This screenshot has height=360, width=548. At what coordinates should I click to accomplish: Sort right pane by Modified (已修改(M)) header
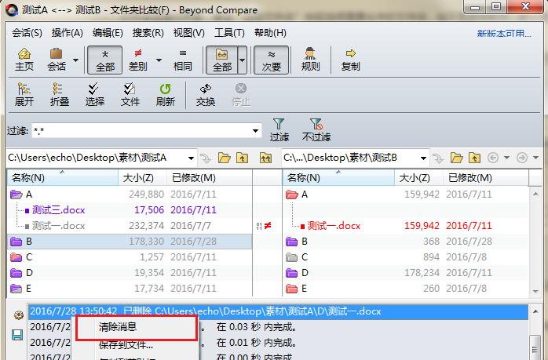486,178
